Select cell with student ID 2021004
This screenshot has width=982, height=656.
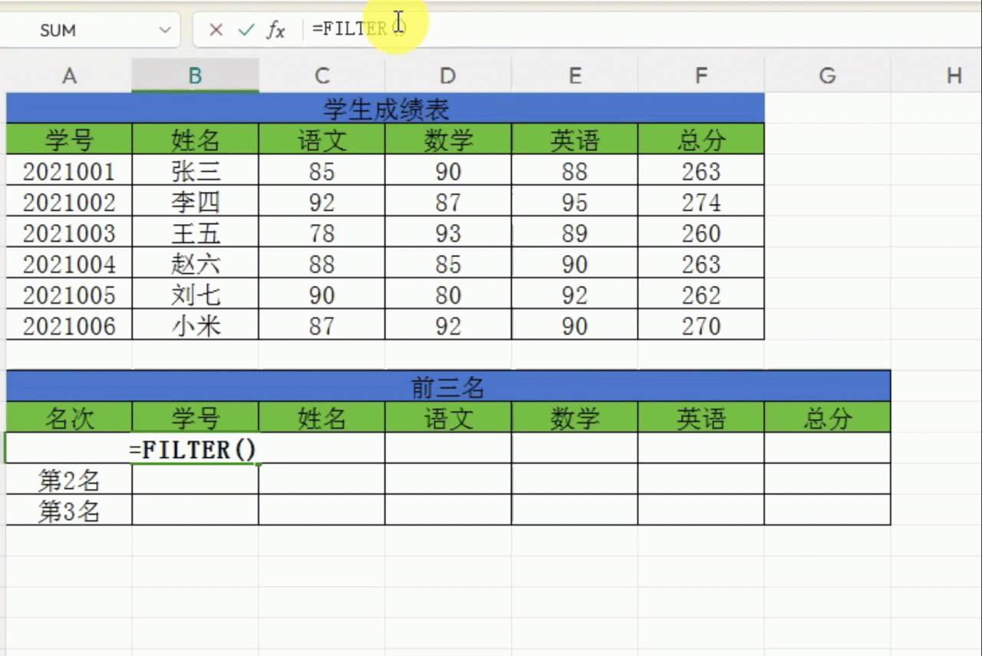(69, 263)
